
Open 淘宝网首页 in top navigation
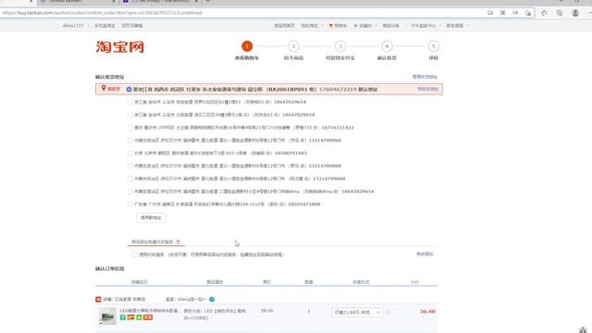[284, 26]
